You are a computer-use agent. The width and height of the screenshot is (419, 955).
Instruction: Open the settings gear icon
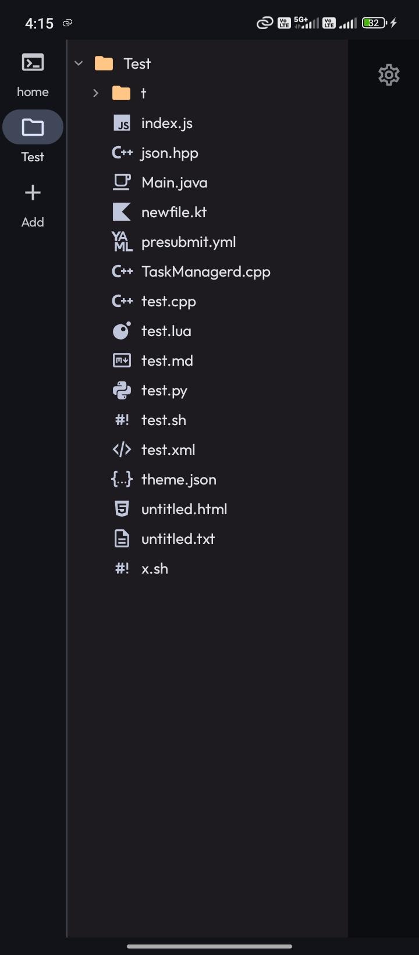click(x=389, y=75)
